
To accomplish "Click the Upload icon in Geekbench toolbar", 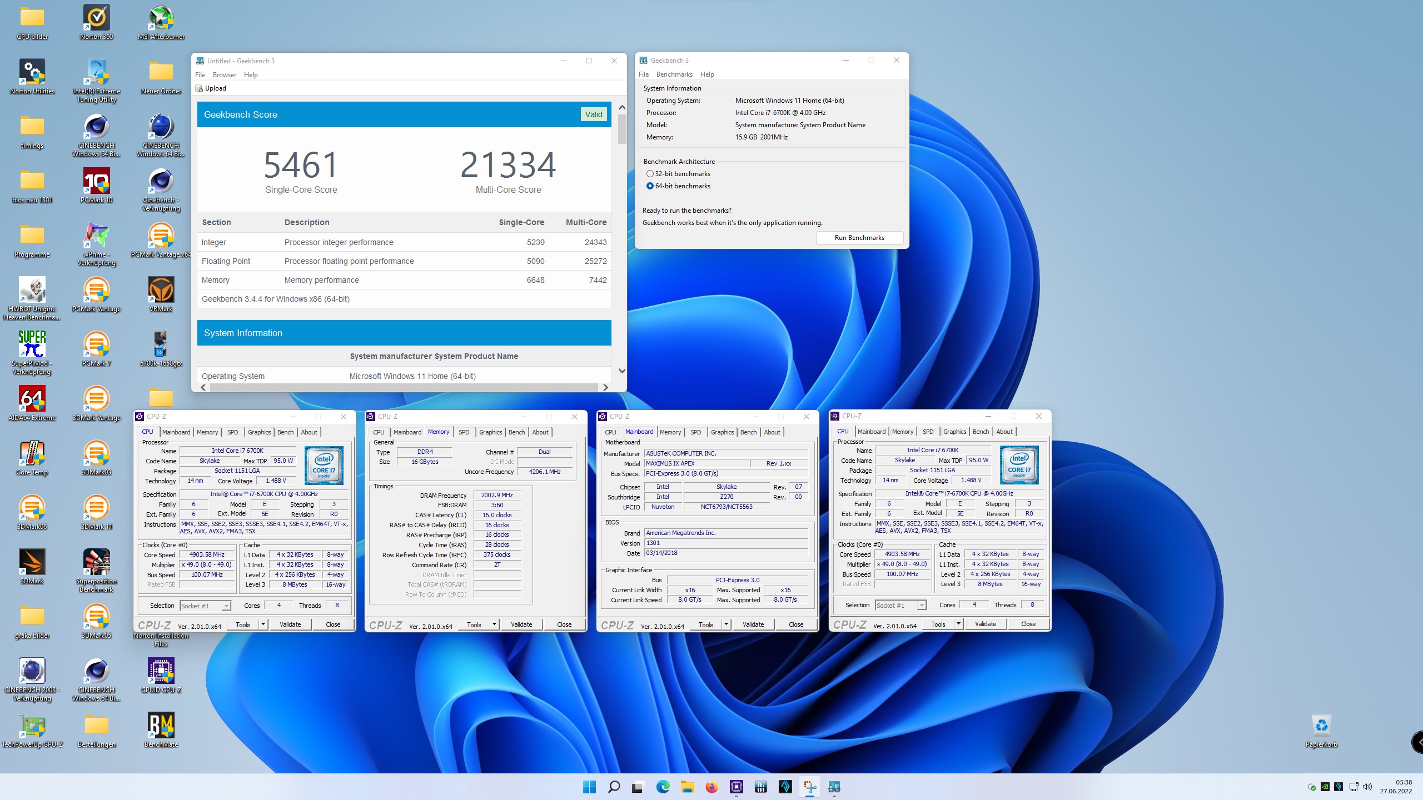I will (x=199, y=88).
